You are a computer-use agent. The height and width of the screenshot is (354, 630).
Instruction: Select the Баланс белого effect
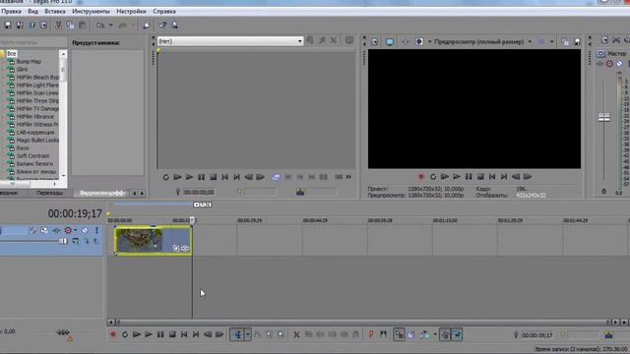pyautogui.click(x=34, y=164)
